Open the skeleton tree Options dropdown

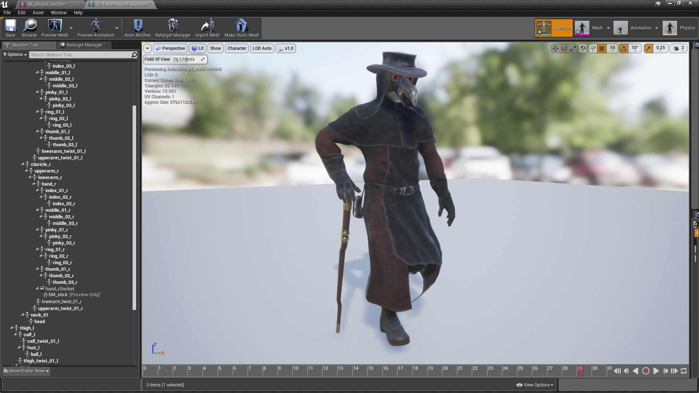(15, 55)
